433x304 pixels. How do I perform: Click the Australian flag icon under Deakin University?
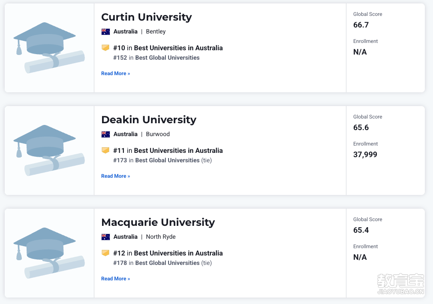(x=105, y=134)
